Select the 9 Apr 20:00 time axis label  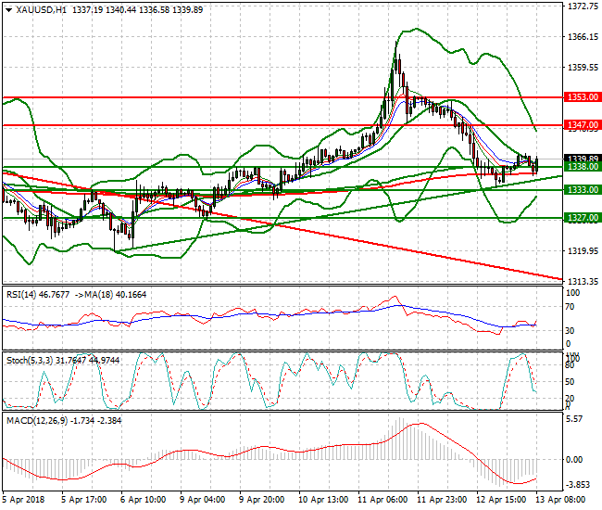coord(261,500)
